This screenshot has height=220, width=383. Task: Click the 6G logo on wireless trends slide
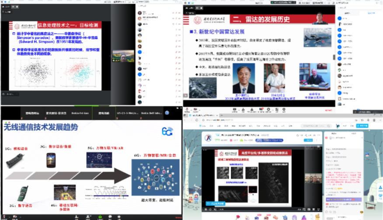click(167, 132)
